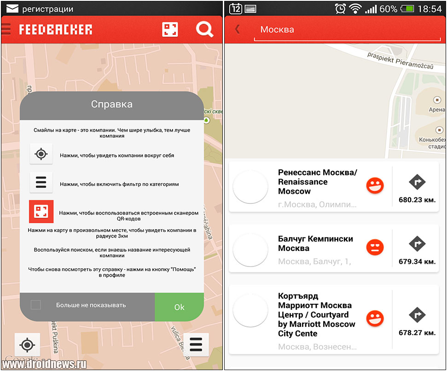Image resolution: width=447 pixels, height=371 pixels.
Task: Tap address 'Москва, Балчуг, 1,'
Action: (x=314, y=261)
